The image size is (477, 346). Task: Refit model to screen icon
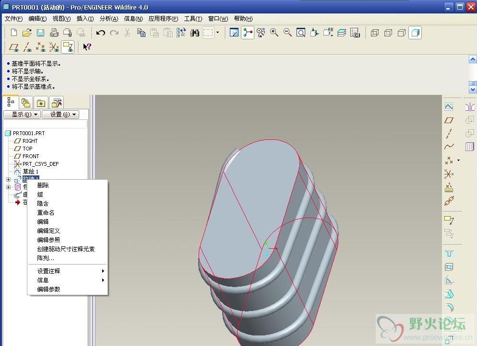pyautogui.click(x=301, y=33)
